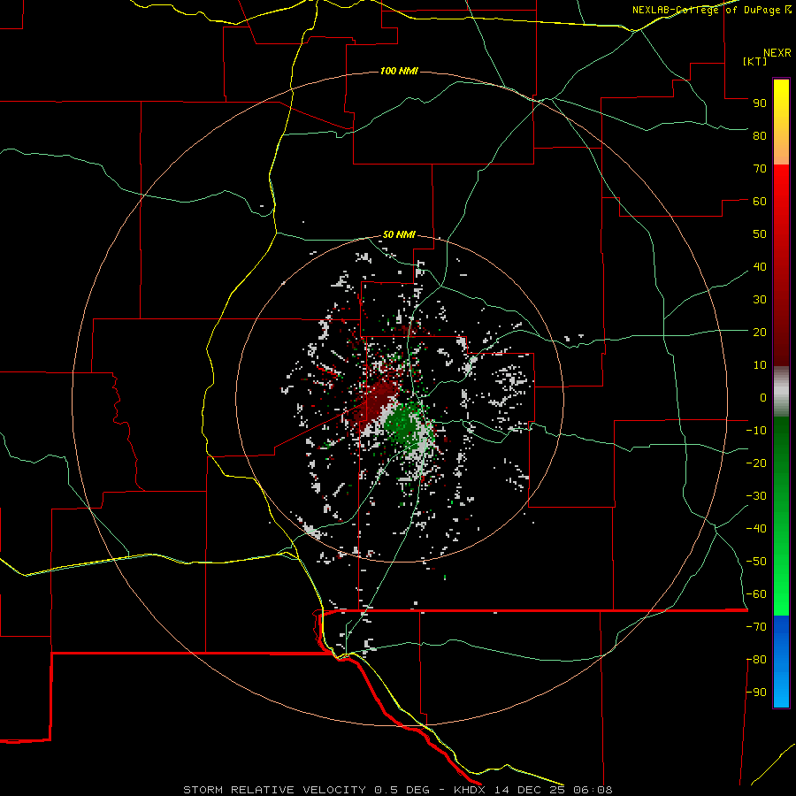Screen dimensions: 796x796
Task: Click the green inbound velocity echo near radar center
Action: 404,424
